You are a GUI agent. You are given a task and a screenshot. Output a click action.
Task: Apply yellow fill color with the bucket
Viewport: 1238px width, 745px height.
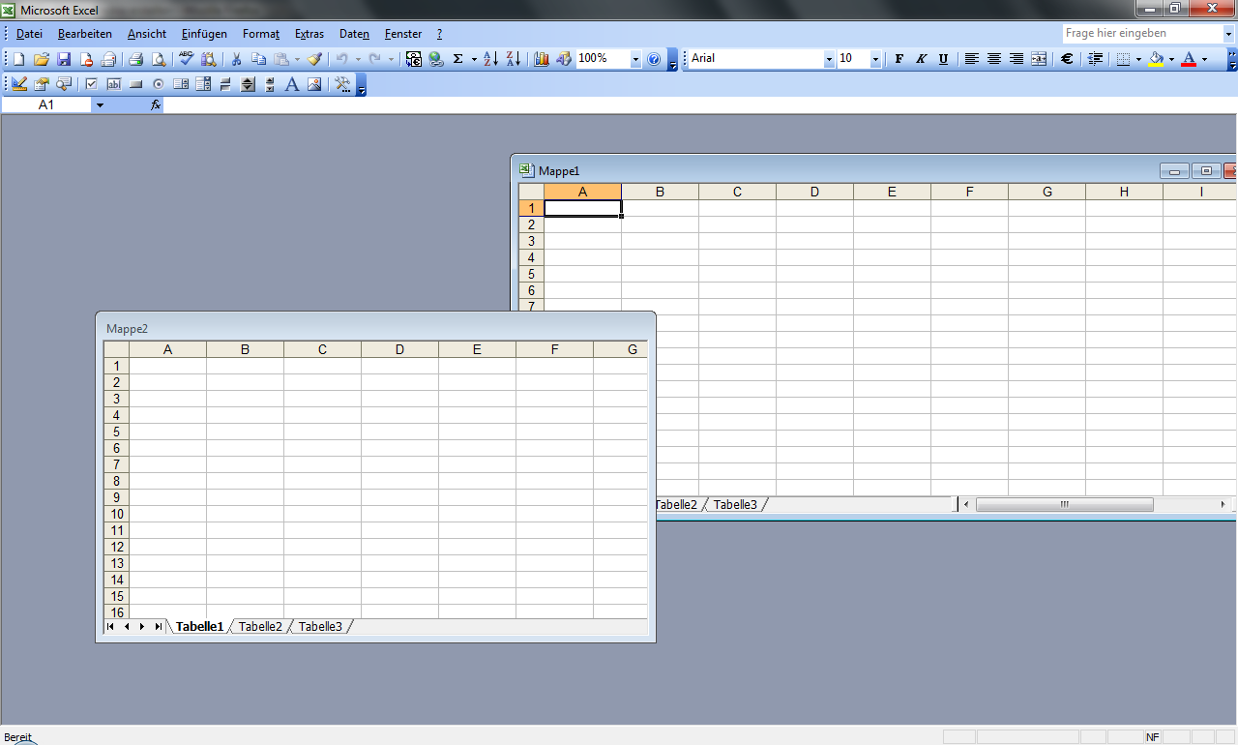coord(1156,59)
